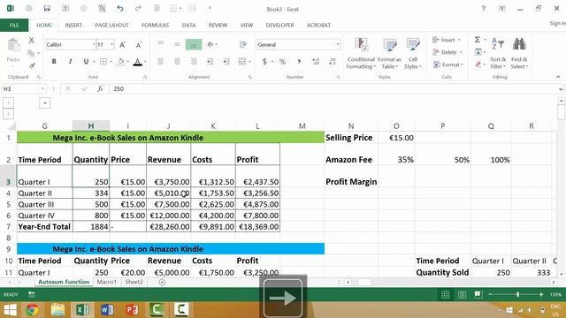This screenshot has width=566, height=318.
Task: Click the AutoSum sigma icon
Action: click(x=478, y=40)
